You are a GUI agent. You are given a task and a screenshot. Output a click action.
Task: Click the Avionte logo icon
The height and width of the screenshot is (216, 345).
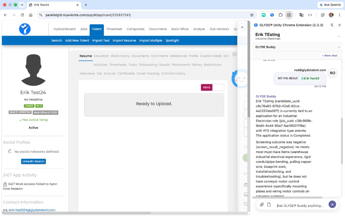click(25, 29)
